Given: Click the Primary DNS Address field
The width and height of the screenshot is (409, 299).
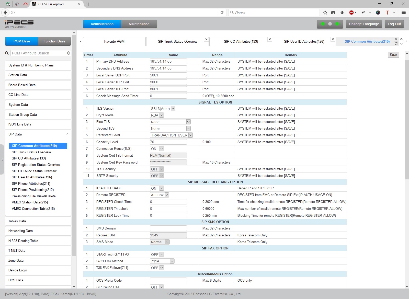Looking at the screenshot, I should coord(168,61).
